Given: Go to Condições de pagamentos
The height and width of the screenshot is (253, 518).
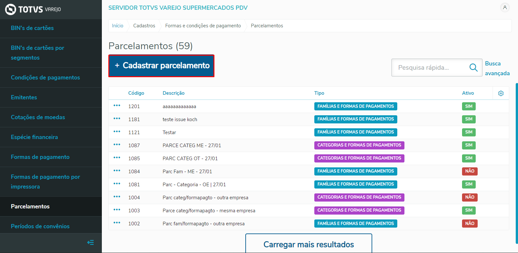Looking at the screenshot, I should coord(51,77).
